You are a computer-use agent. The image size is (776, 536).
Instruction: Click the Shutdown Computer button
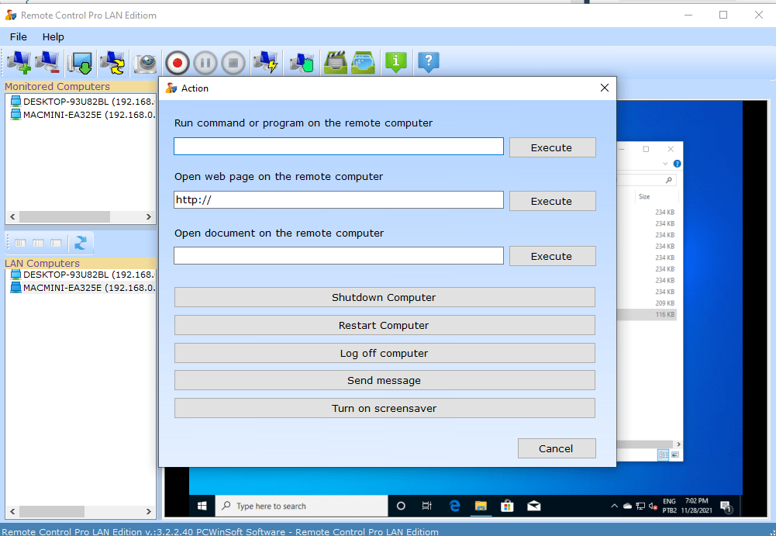[385, 297]
